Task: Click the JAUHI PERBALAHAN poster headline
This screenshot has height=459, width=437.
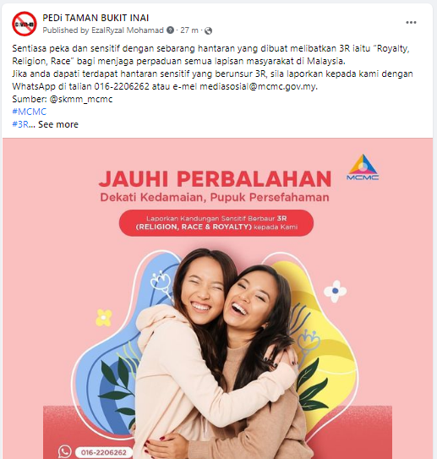Action: click(216, 178)
